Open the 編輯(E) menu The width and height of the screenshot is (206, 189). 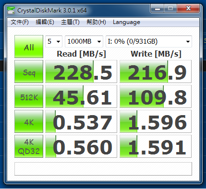45,22
